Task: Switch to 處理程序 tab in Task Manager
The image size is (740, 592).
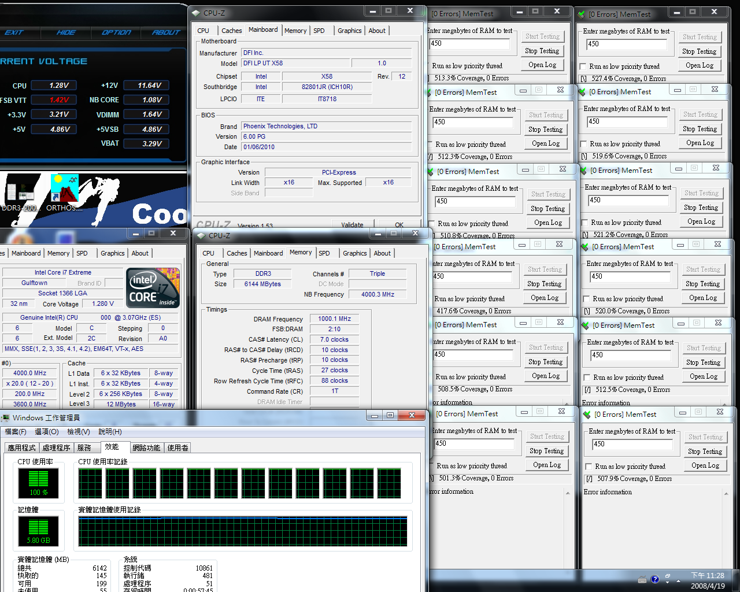Action: [x=57, y=447]
